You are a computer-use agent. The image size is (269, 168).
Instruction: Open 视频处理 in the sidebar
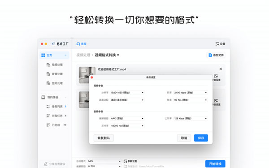click(55, 65)
